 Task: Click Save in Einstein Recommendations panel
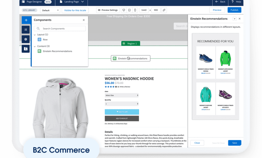234,143
